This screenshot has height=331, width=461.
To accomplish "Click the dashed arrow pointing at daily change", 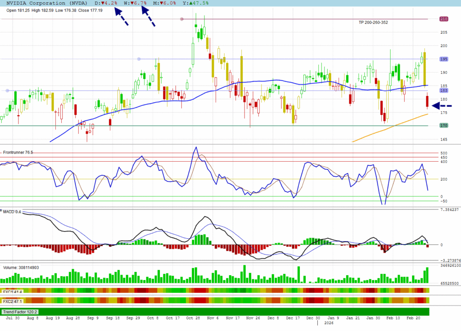I will (x=121, y=18).
